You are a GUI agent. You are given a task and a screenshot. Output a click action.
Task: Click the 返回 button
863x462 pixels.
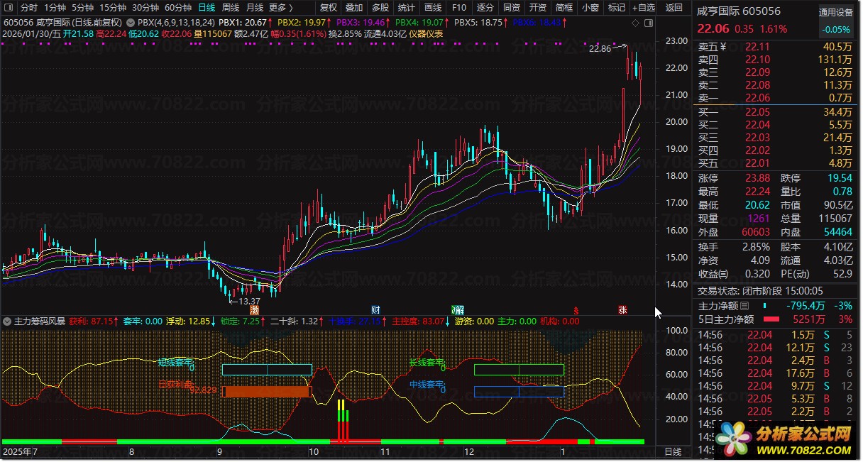[674, 8]
